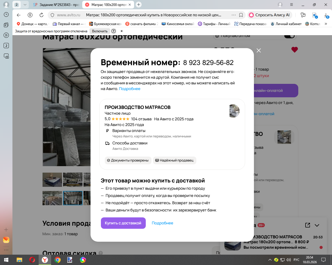The width and height of the screenshot is (332, 265).
Task: Open the Донецк — карта bookmark
Action: (32, 24)
